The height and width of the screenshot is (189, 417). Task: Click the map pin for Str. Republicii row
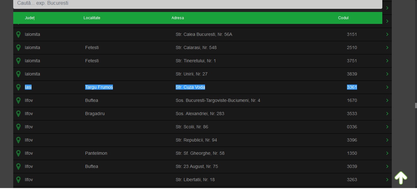tap(18, 140)
